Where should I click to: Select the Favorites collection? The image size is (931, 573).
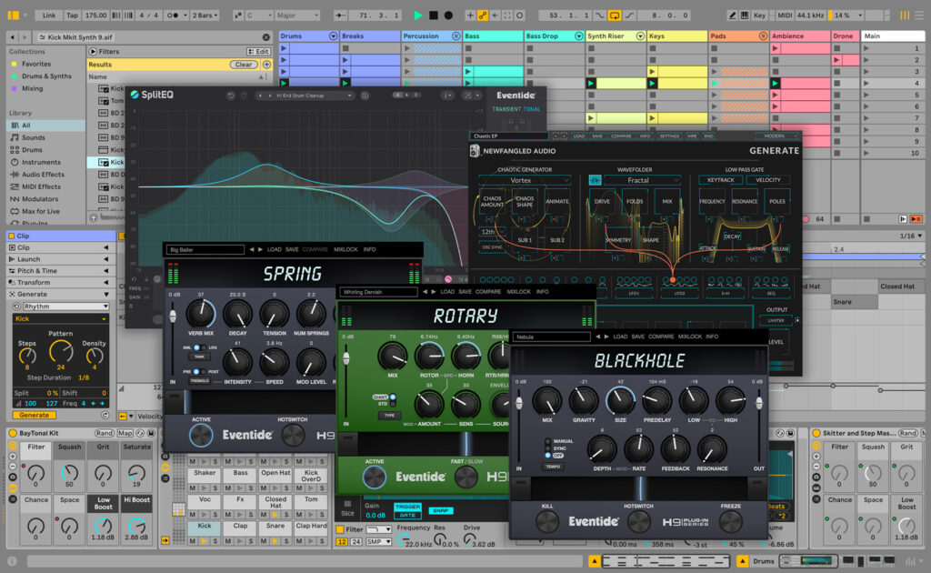click(x=36, y=64)
